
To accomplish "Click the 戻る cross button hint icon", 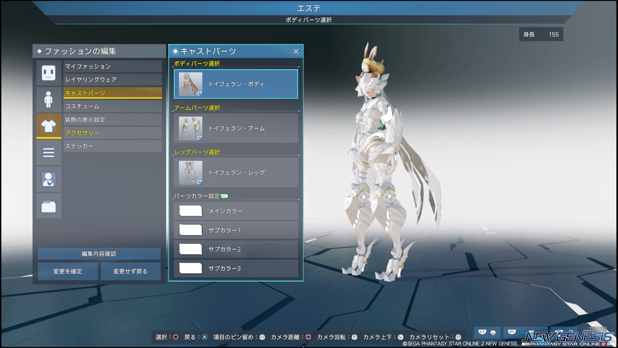I will (x=204, y=337).
